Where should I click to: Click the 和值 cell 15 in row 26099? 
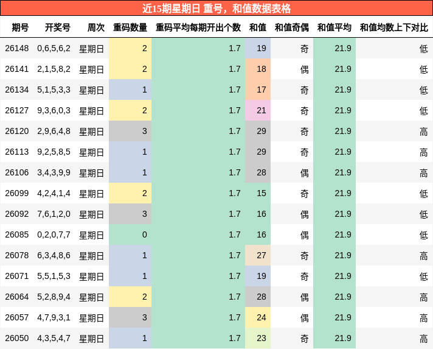coord(258,193)
